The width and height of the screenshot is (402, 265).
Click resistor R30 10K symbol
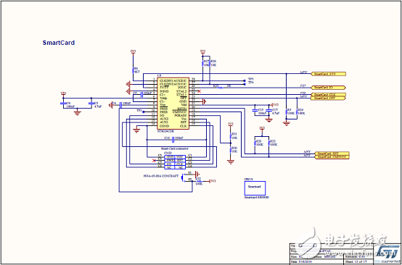click(x=231, y=150)
